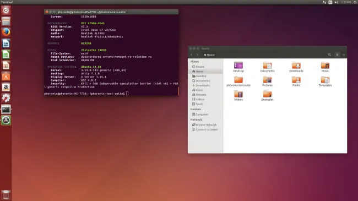Open the keyboard layout indicator

click(330, 2)
